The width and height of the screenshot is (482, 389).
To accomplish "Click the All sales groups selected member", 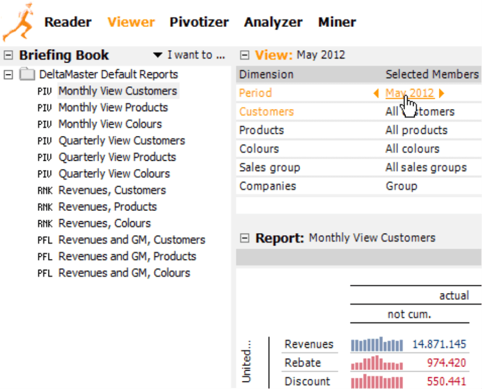I will [x=426, y=168].
